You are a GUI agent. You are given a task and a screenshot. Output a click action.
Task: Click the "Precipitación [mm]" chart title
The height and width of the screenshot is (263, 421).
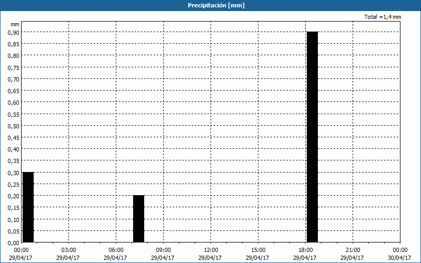click(216, 6)
